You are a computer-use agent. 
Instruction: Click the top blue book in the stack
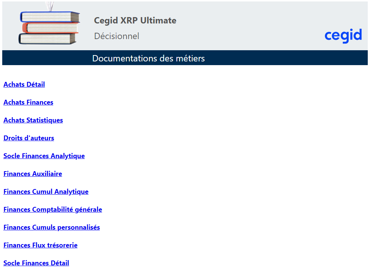[x=50, y=17]
